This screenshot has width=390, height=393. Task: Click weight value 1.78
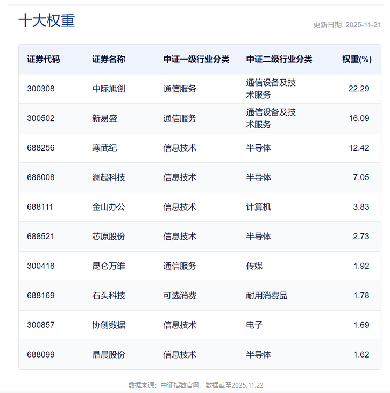(361, 296)
